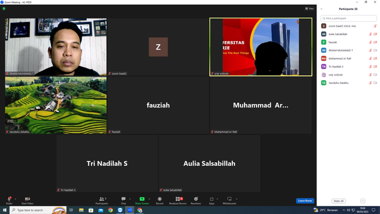Viewport: 380px width, 214px height.
Task: Open Windows Start menu
Action: [5, 210]
